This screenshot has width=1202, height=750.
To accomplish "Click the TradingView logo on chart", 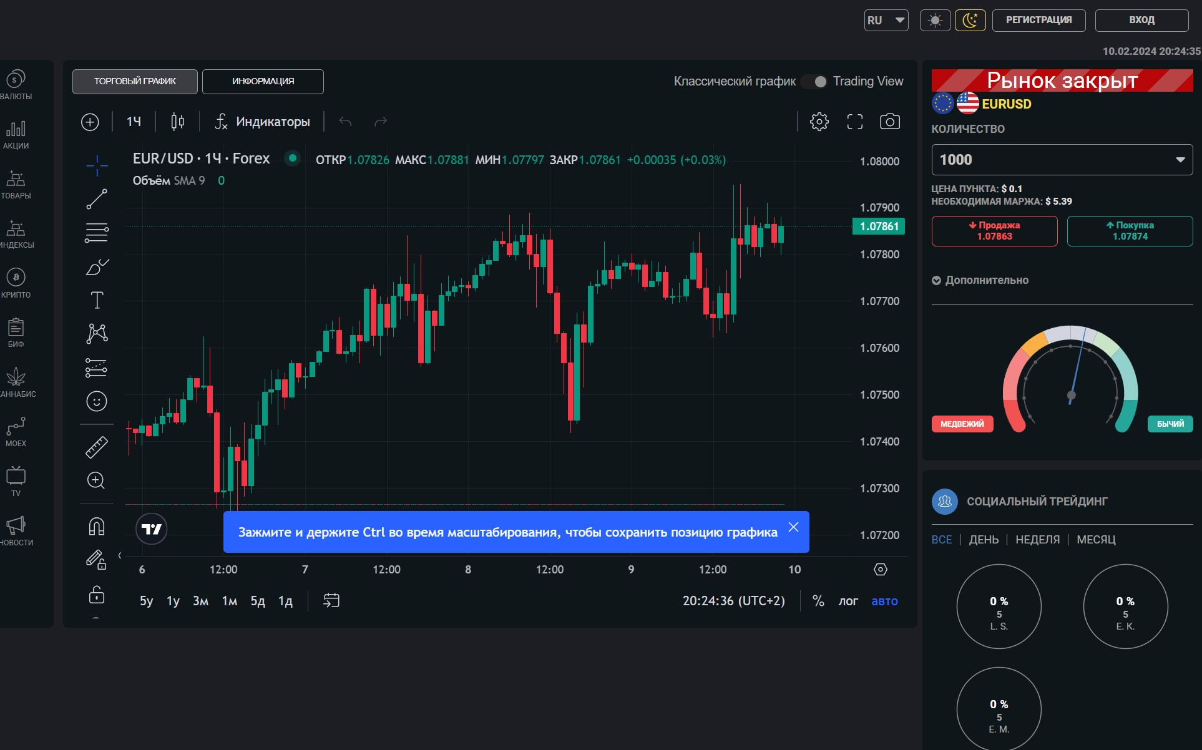I will (x=151, y=529).
